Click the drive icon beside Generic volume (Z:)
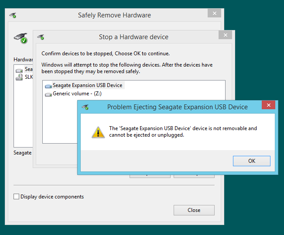 [48, 94]
